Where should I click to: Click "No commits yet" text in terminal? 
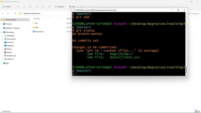point(85,40)
